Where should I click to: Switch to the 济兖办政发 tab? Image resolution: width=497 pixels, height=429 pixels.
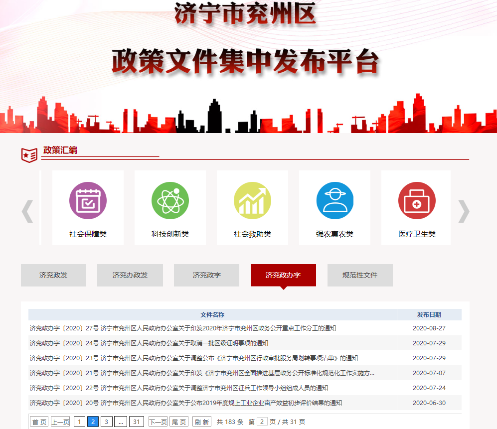click(x=130, y=275)
